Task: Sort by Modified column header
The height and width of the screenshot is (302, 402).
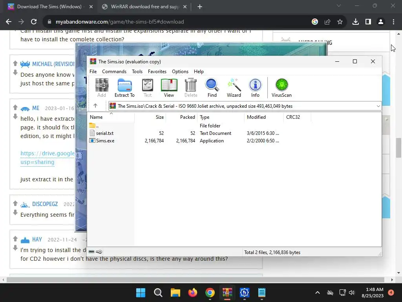Action: pyautogui.click(x=264, y=117)
